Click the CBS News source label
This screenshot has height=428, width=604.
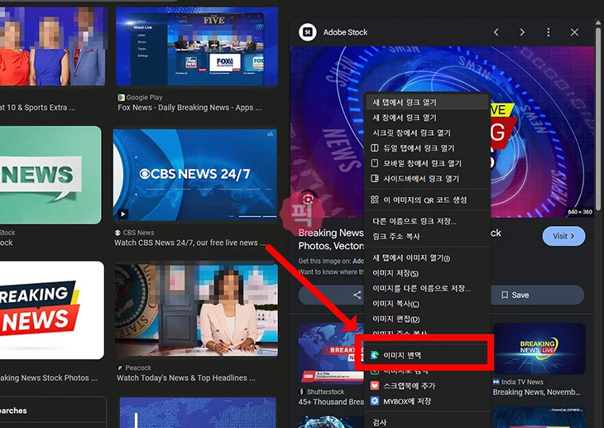(138, 233)
